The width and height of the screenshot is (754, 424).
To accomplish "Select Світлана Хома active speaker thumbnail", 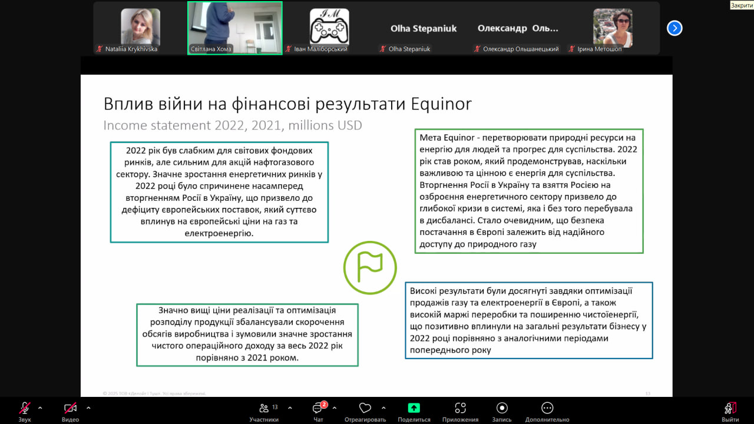I will click(235, 28).
